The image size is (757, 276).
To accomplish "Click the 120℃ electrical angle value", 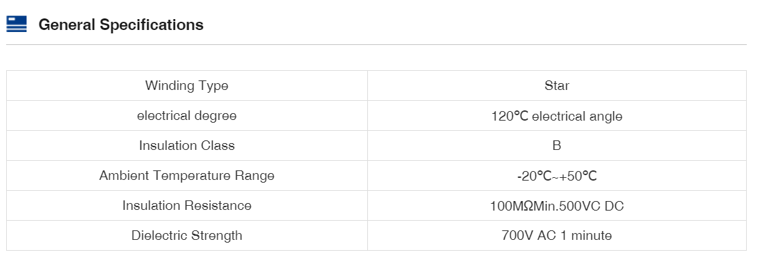I will pyautogui.click(x=557, y=116).
